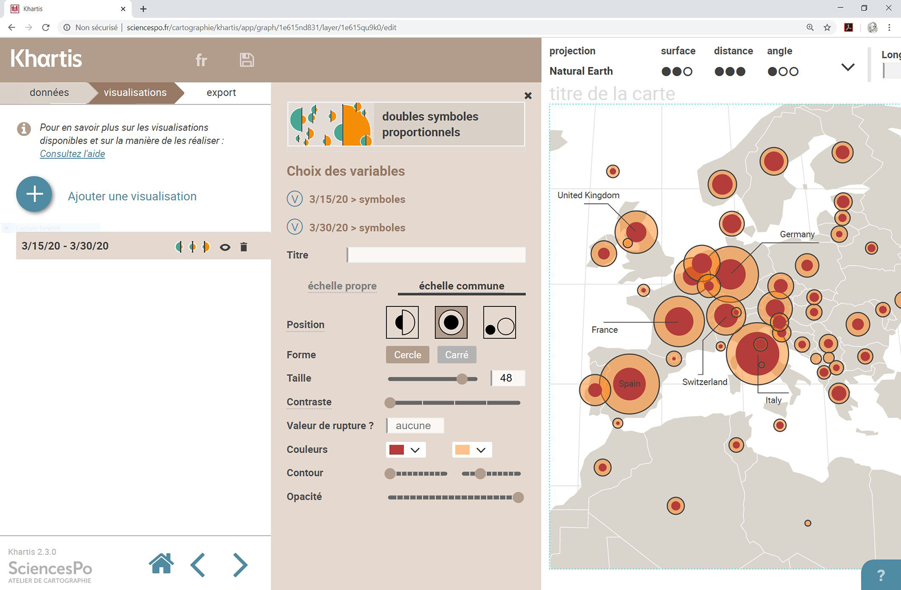The height and width of the screenshot is (590, 901).
Task: Open a new browser tab
Action: (143, 8)
